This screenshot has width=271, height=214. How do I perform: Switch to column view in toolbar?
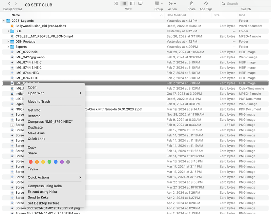(x=132, y=3)
